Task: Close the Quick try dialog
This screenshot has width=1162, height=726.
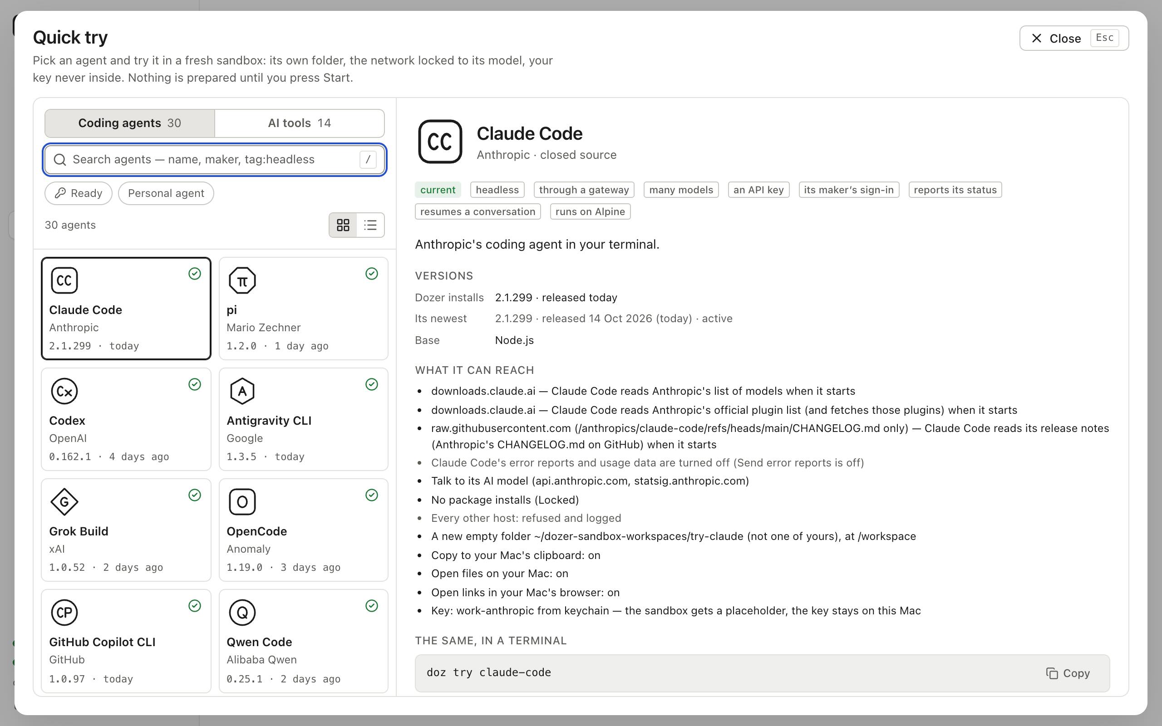Action: 1073,39
